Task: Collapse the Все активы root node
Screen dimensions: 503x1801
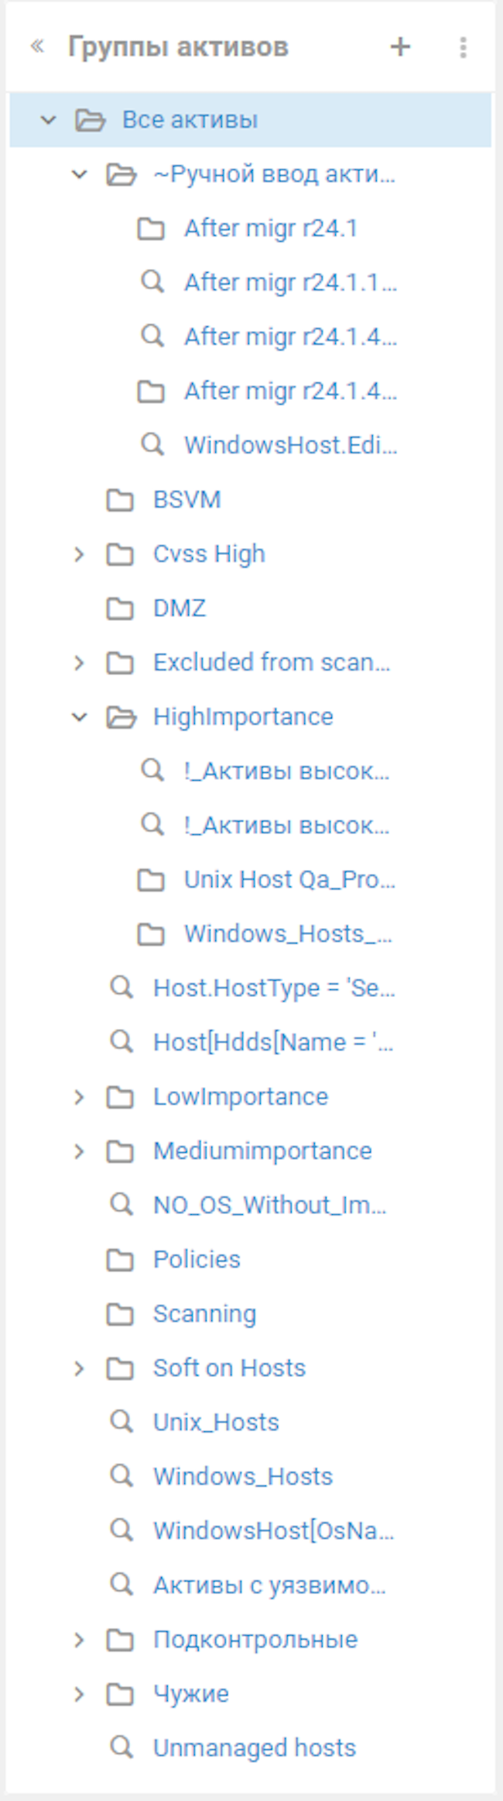Action: [x=48, y=120]
